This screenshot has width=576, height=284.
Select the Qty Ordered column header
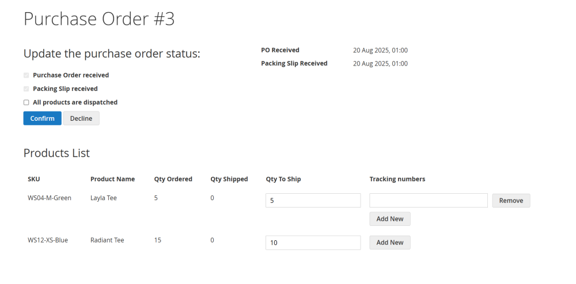pos(173,179)
